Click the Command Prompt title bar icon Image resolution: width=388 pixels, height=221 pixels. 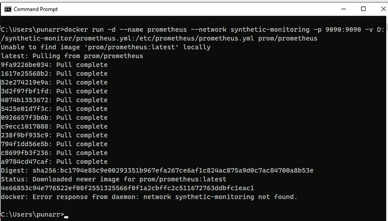click(x=8, y=9)
